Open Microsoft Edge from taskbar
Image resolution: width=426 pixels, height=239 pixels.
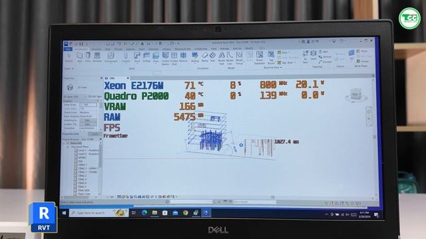(x=144, y=212)
